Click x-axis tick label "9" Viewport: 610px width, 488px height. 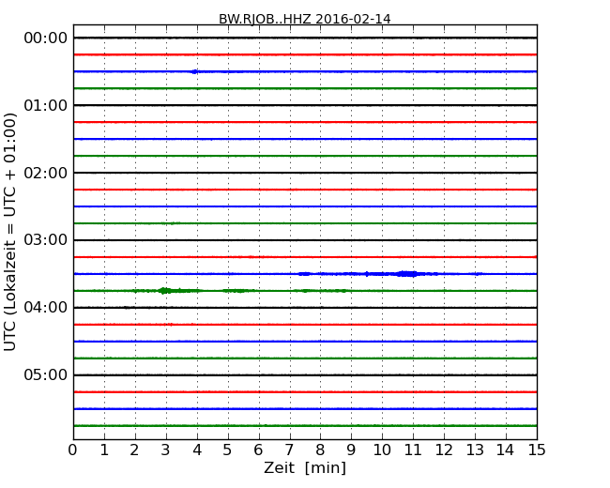tap(351, 450)
